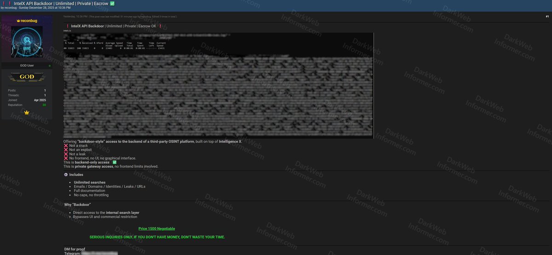This screenshot has height=255, width=552.
Task: Open the blurred terminal screenshot image
Action: pos(218,85)
